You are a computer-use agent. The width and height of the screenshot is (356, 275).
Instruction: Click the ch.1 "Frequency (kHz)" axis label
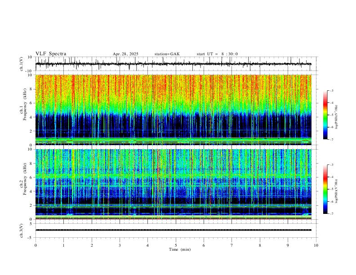25,105
